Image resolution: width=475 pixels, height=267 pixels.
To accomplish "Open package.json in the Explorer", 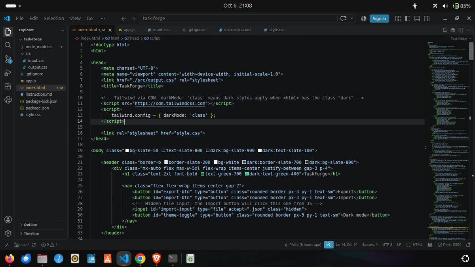I will pos(37,108).
